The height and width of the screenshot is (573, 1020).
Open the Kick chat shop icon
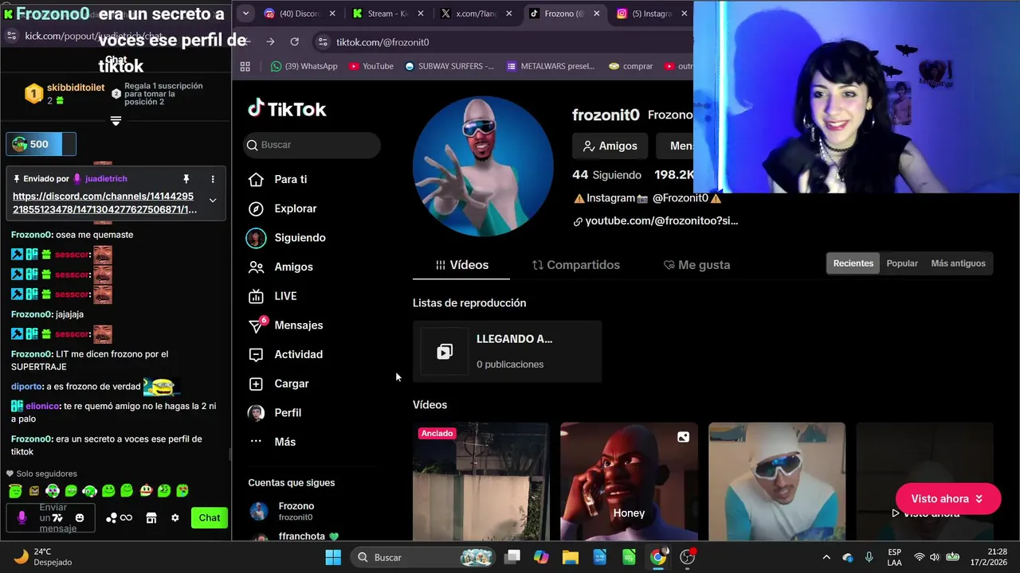point(151,518)
